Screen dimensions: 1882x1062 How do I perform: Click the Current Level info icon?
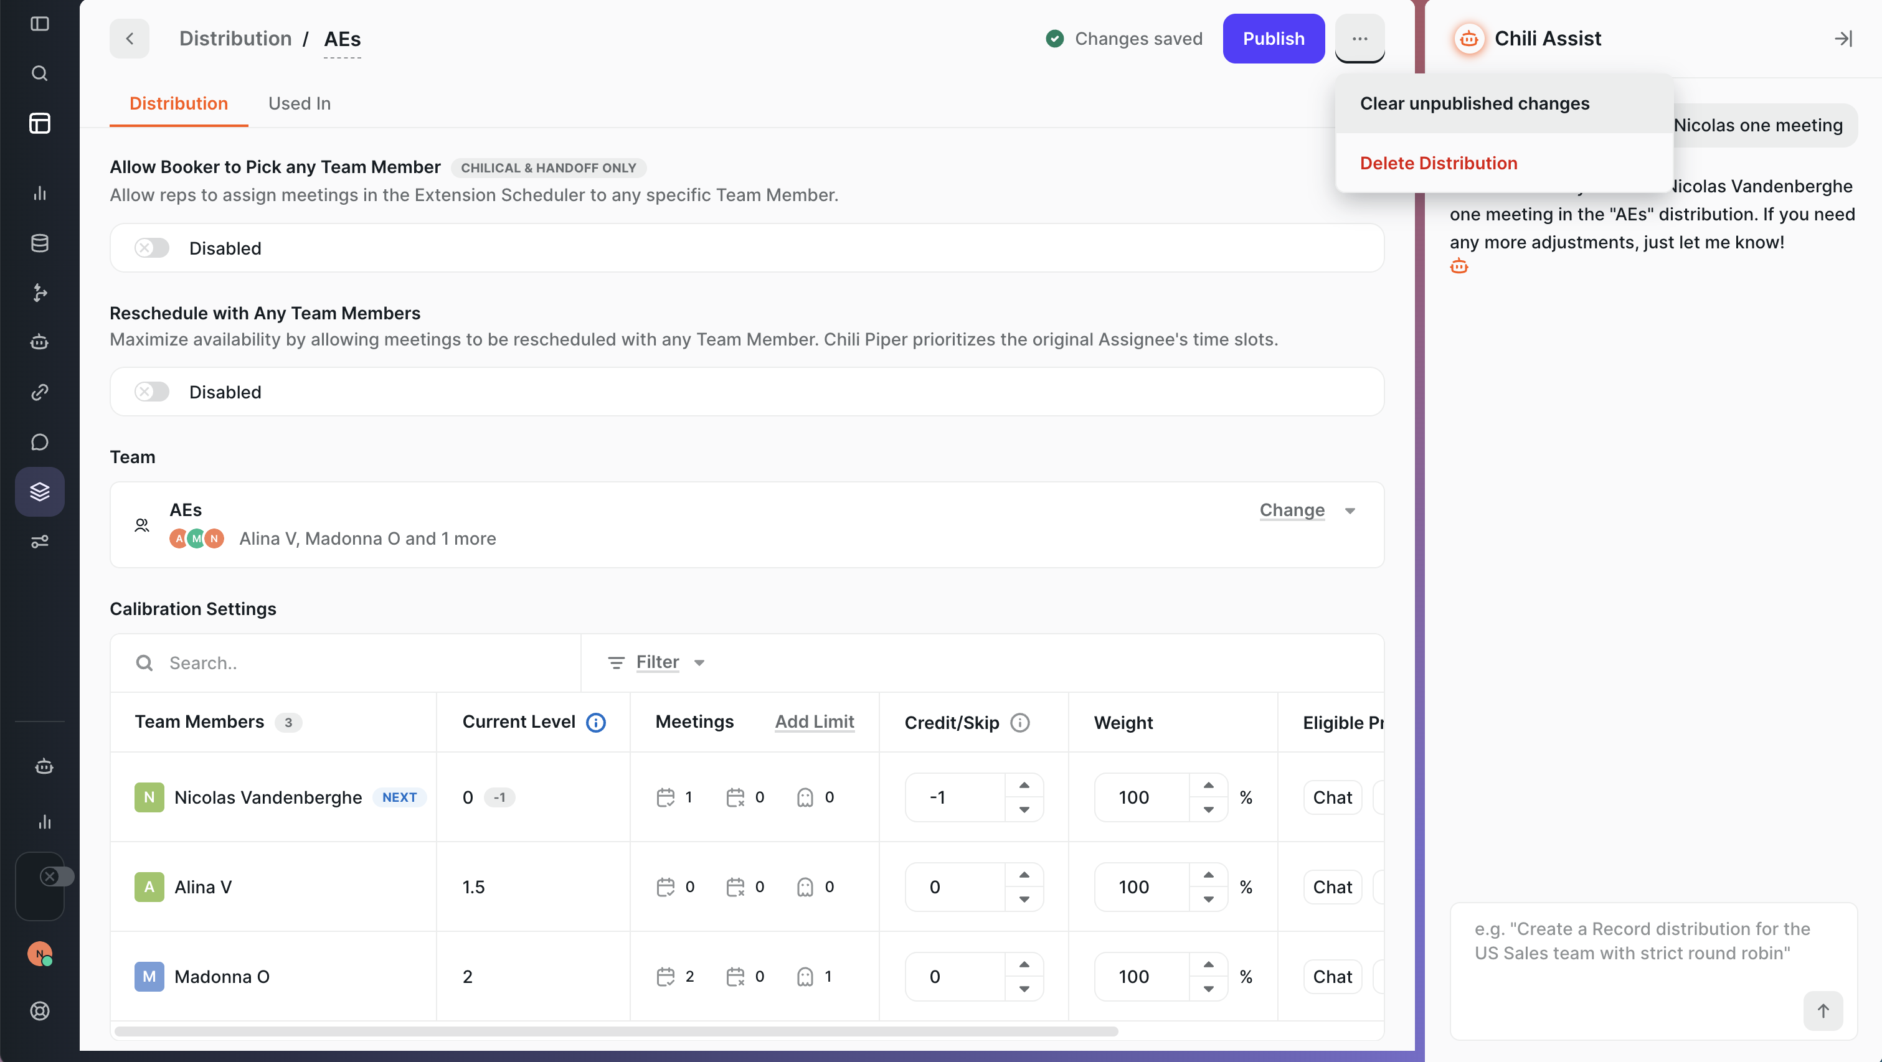pyautogui.click(x=596, y=722)
